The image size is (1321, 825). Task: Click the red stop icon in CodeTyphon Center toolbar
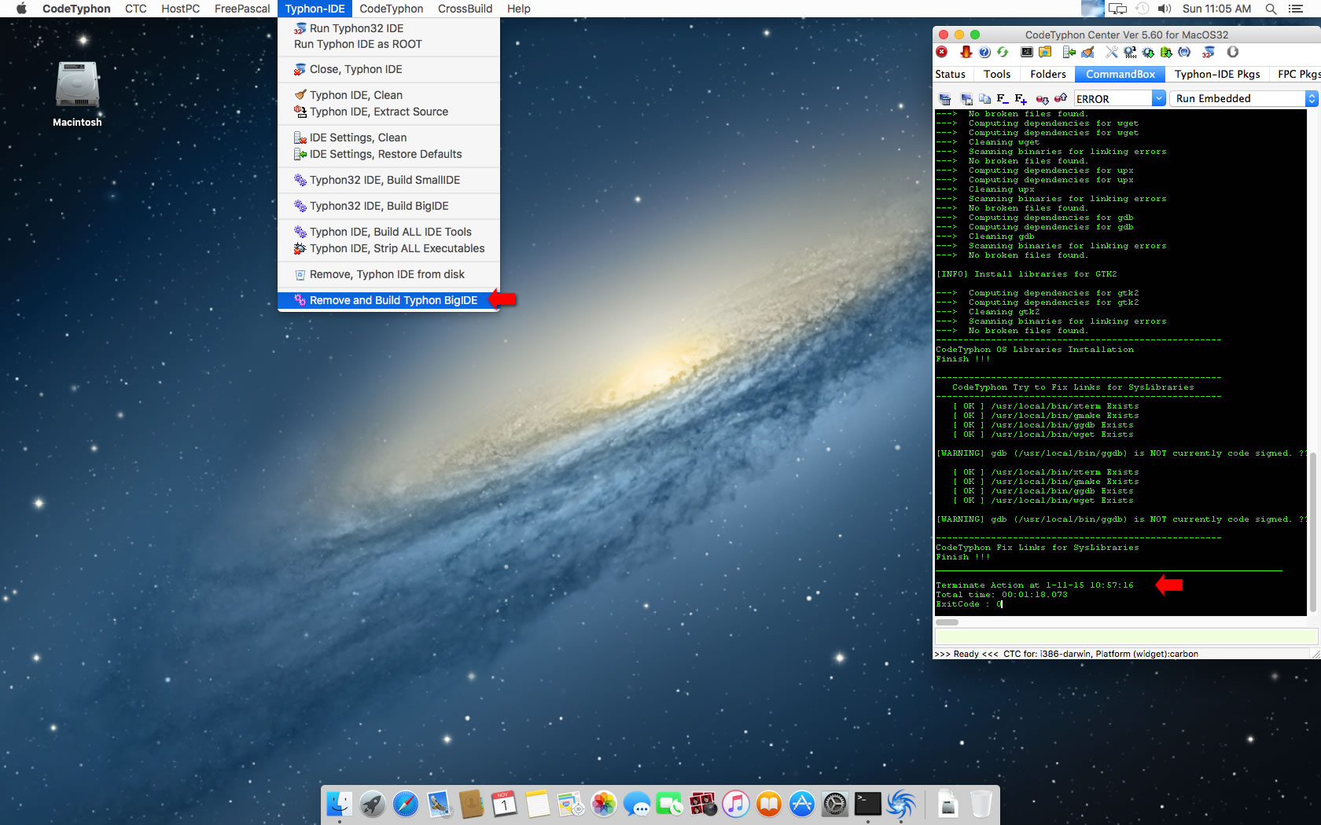942,52
